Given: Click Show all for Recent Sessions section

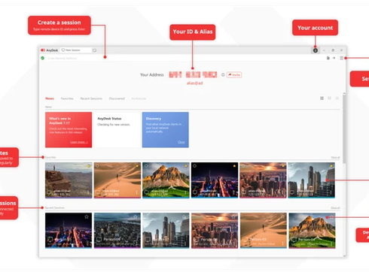Looking at the screenshot, I should (335, 208).
